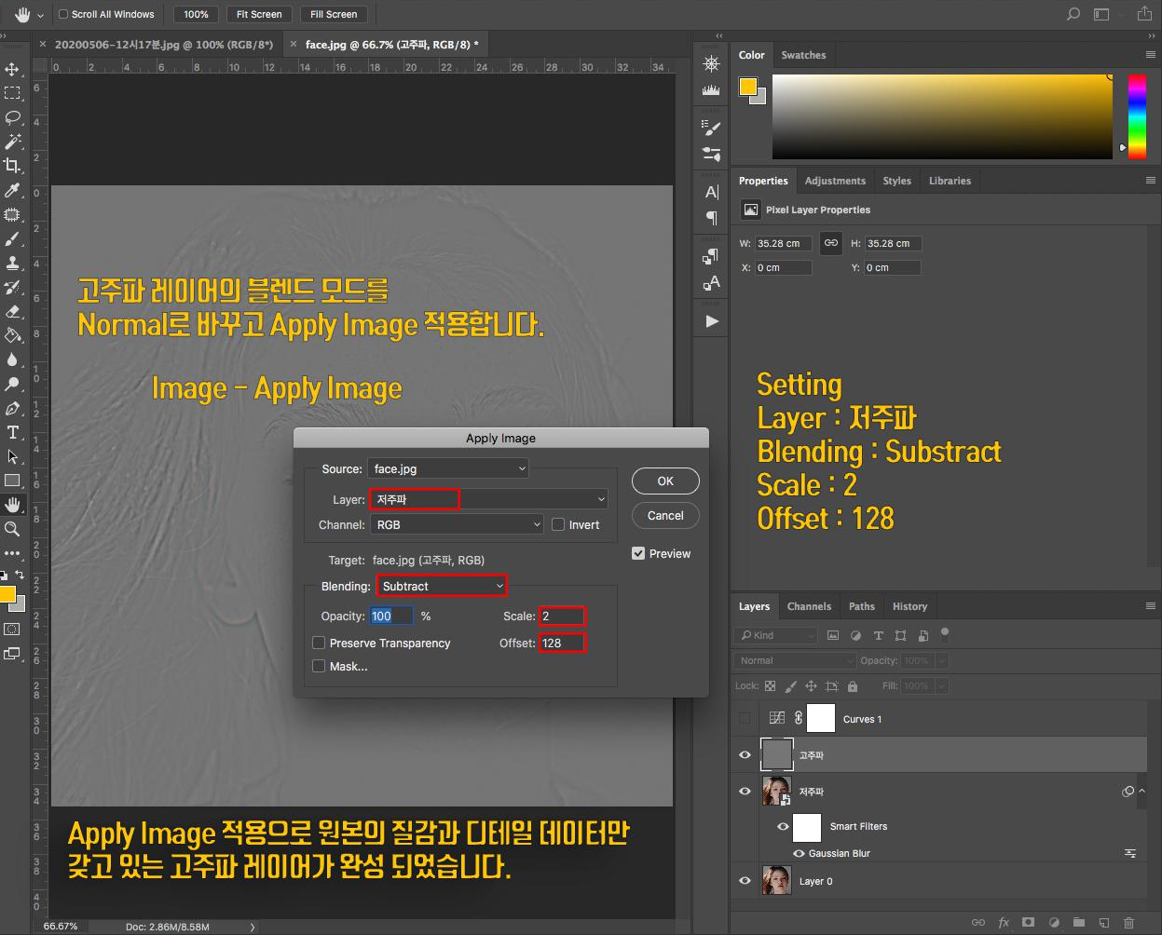Open the layer Opacity dropdown arrow
This screenshot has height=935, width=1162.
941,660
